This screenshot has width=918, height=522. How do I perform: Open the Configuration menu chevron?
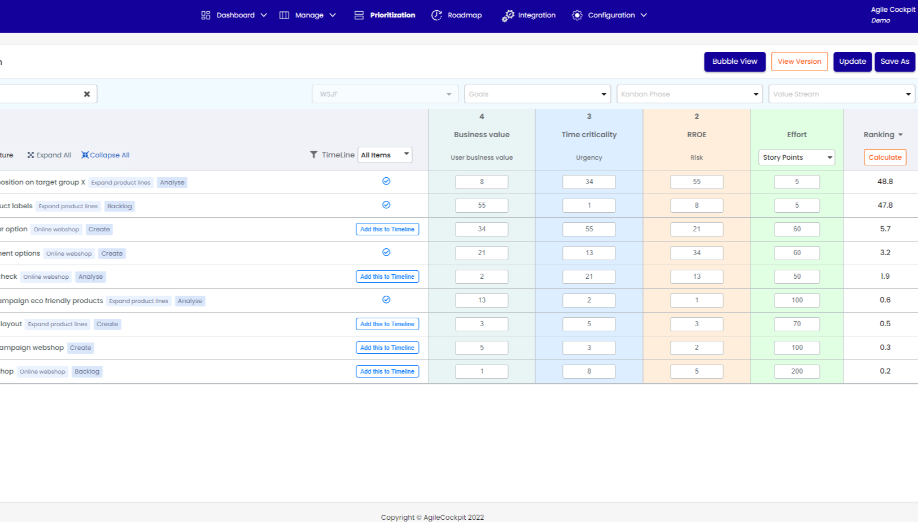pos(644,15)
